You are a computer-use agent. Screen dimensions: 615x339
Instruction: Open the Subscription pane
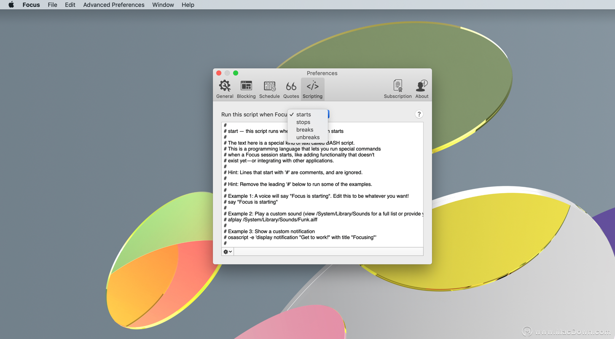[x=397, y=89]
